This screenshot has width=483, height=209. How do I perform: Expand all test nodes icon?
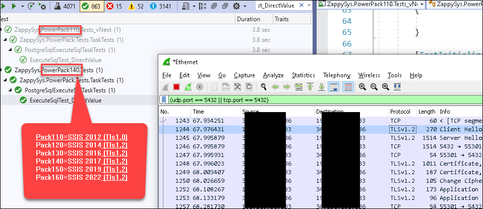coord(215,6)
